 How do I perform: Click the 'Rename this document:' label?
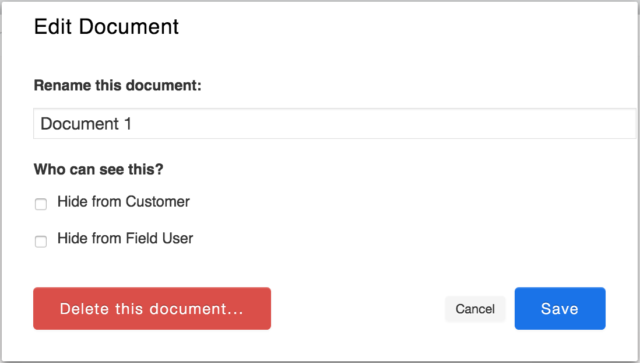(x=117, y=86)
